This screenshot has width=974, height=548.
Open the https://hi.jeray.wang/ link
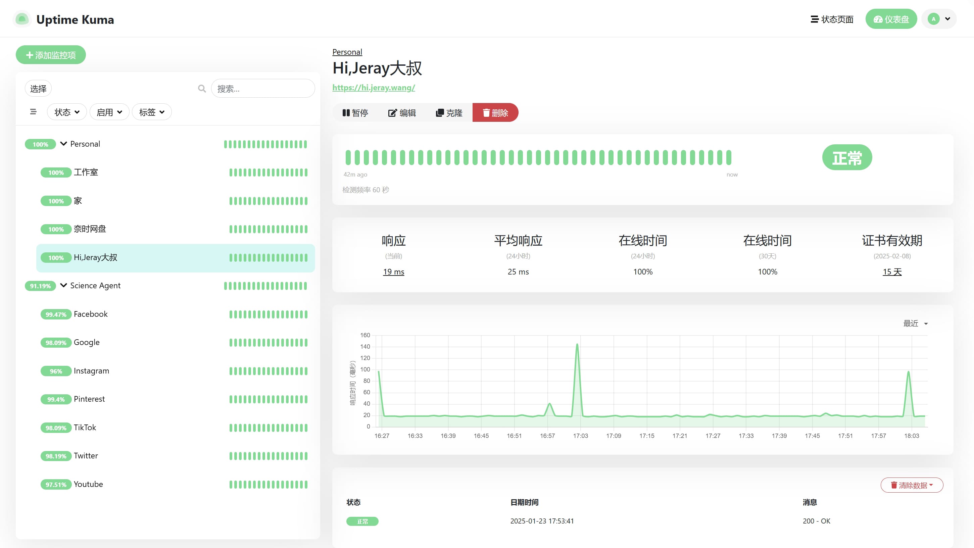tap(374, 88)
